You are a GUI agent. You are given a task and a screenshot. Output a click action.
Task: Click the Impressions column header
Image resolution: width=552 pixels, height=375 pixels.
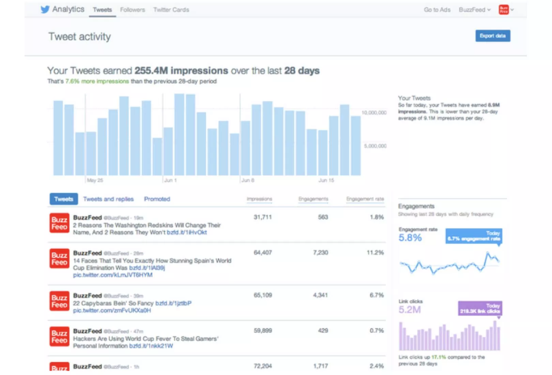click(259, 199)
